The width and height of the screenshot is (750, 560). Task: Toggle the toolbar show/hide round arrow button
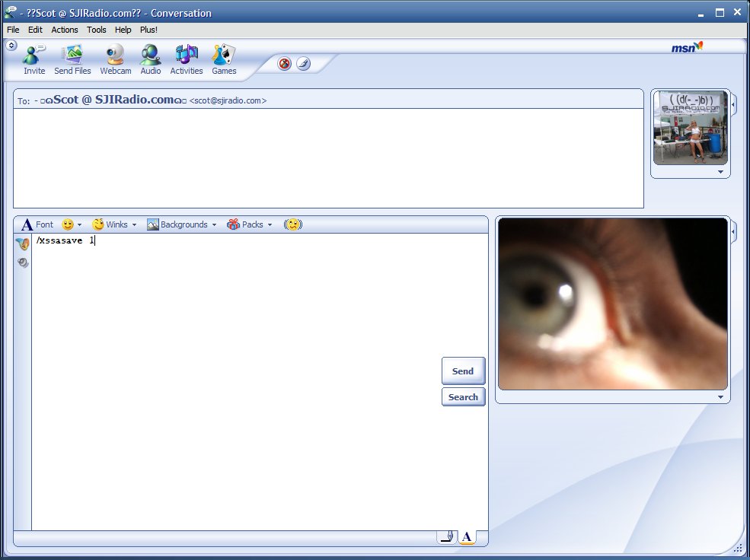11,46
